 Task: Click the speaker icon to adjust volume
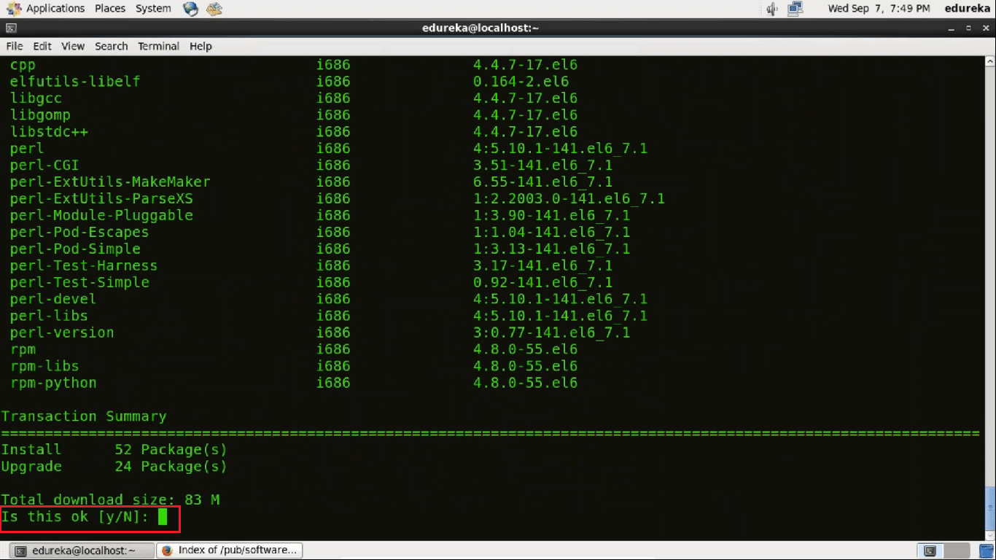pyautogui.click(x=771, y=9)
